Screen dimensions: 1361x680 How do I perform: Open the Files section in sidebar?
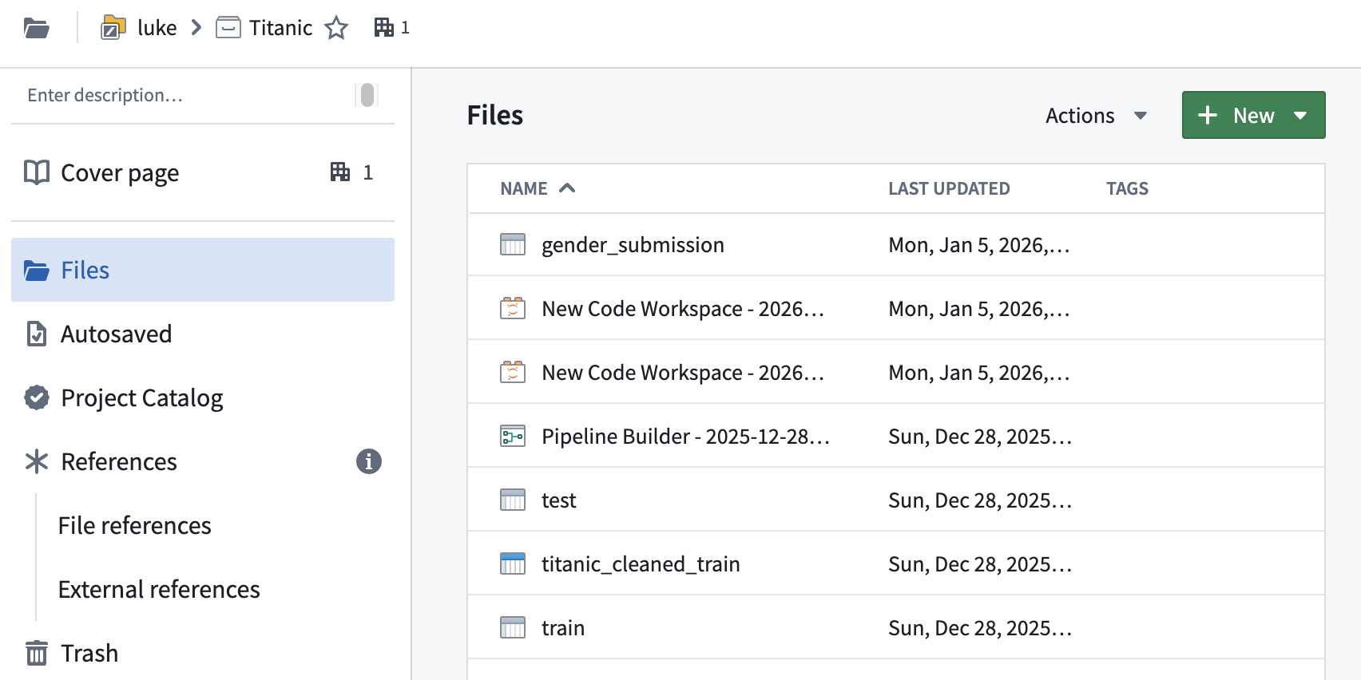(203, 270)
